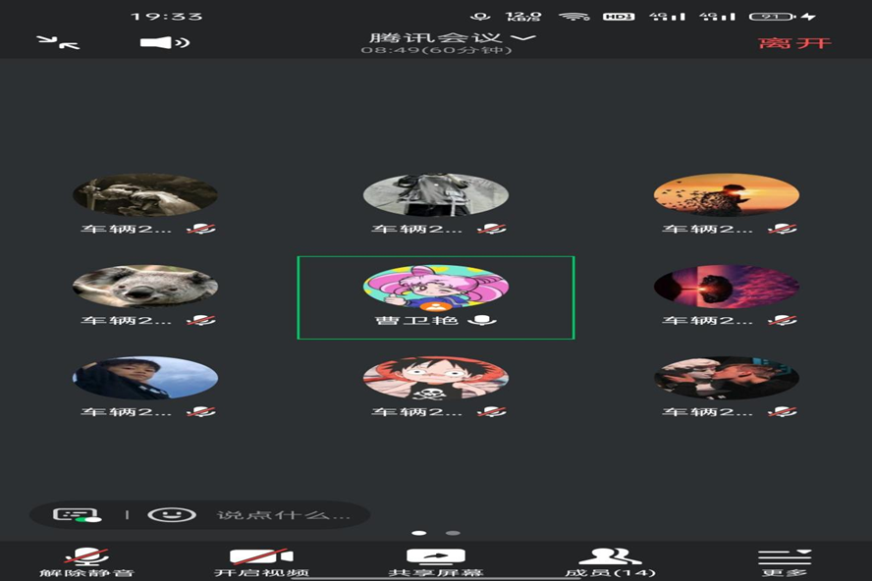Minimize meeting window with shrink arrows icon
The width and height of the screenshot is (872, 581).
coord(58,42)
